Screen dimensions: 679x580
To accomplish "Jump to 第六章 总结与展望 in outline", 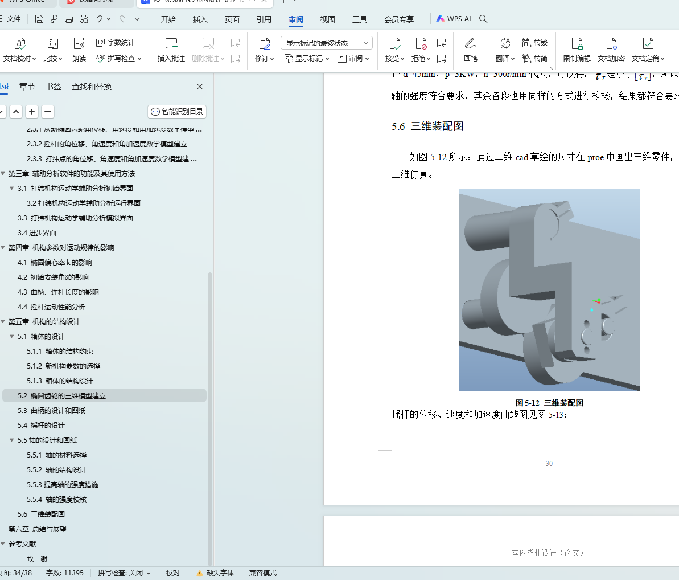I will click(37, 529).
